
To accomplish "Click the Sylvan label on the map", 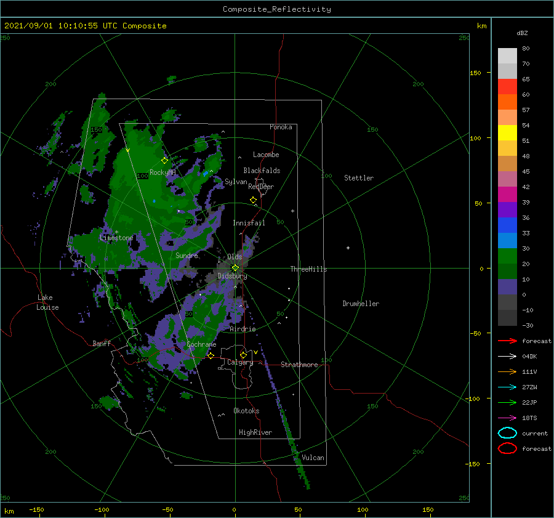I will (236, 182).
